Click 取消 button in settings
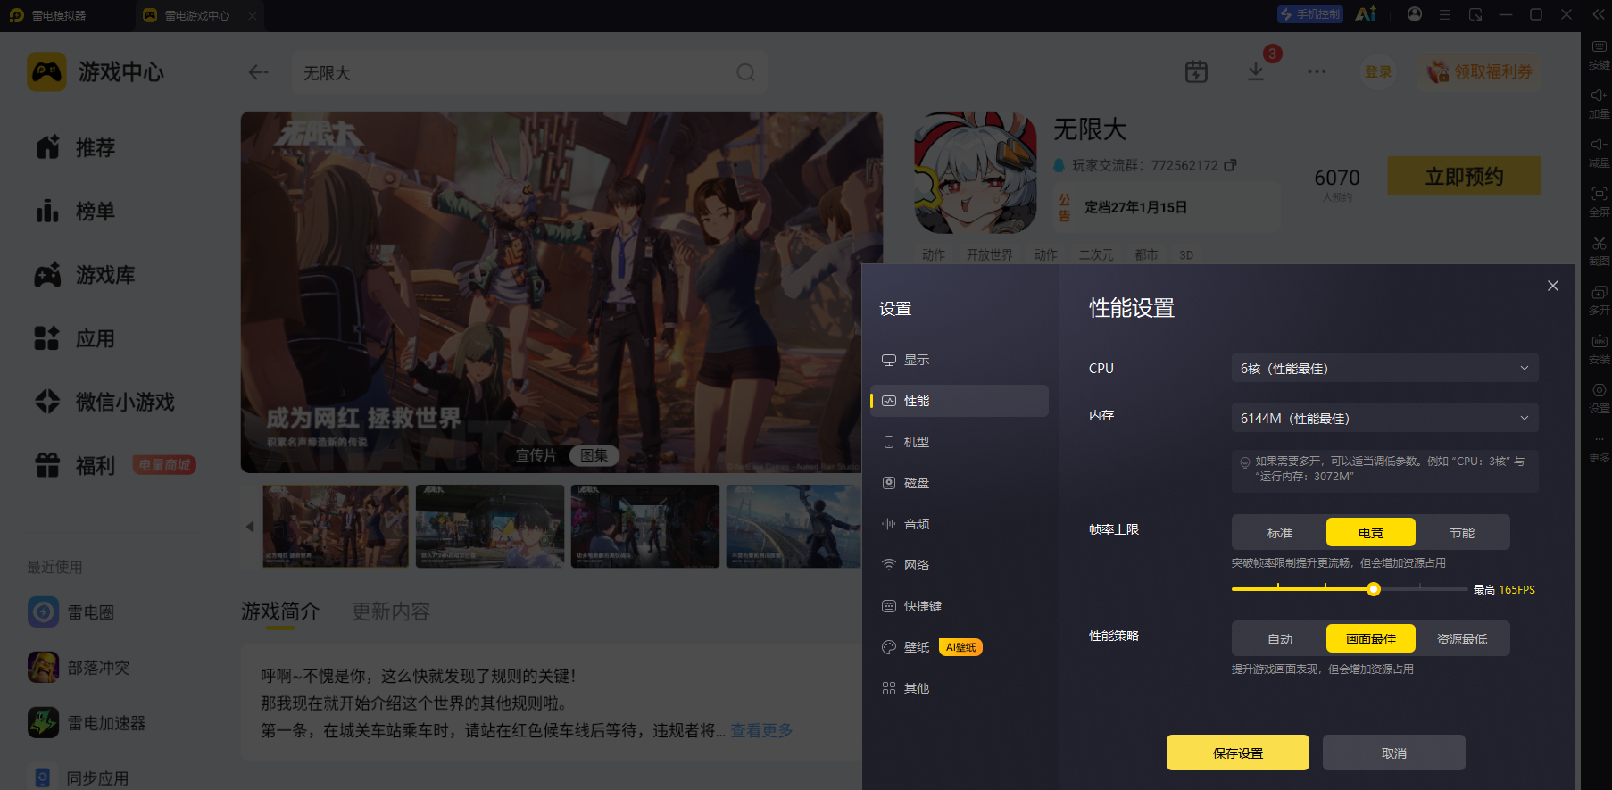Viewport: 1612px width, 790px height. (x=1393, y=753)
